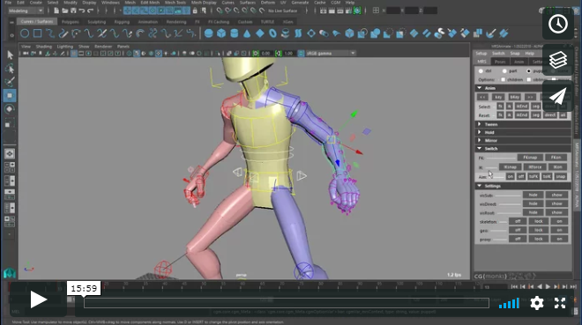This screenshot has width=582, height=325.
Task: Pick the Pencil Curve shelf tool
Action: tap(63, 33)
